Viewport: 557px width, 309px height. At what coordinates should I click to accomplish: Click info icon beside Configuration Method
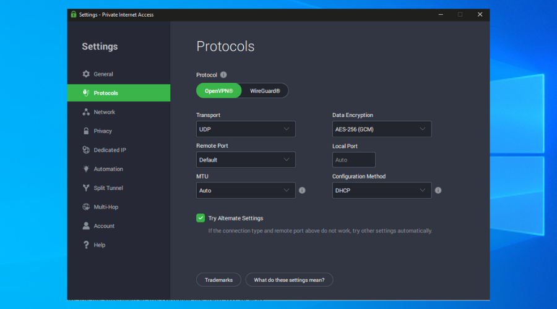click(438, 190)
